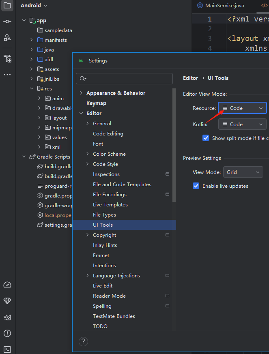Focus the Settings search field

pyautogui.click(x=124, y=79)
